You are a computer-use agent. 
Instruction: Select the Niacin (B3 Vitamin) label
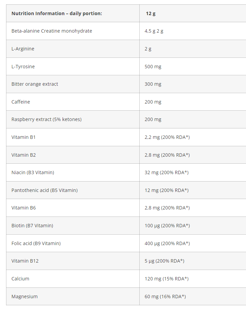point(33,172)
